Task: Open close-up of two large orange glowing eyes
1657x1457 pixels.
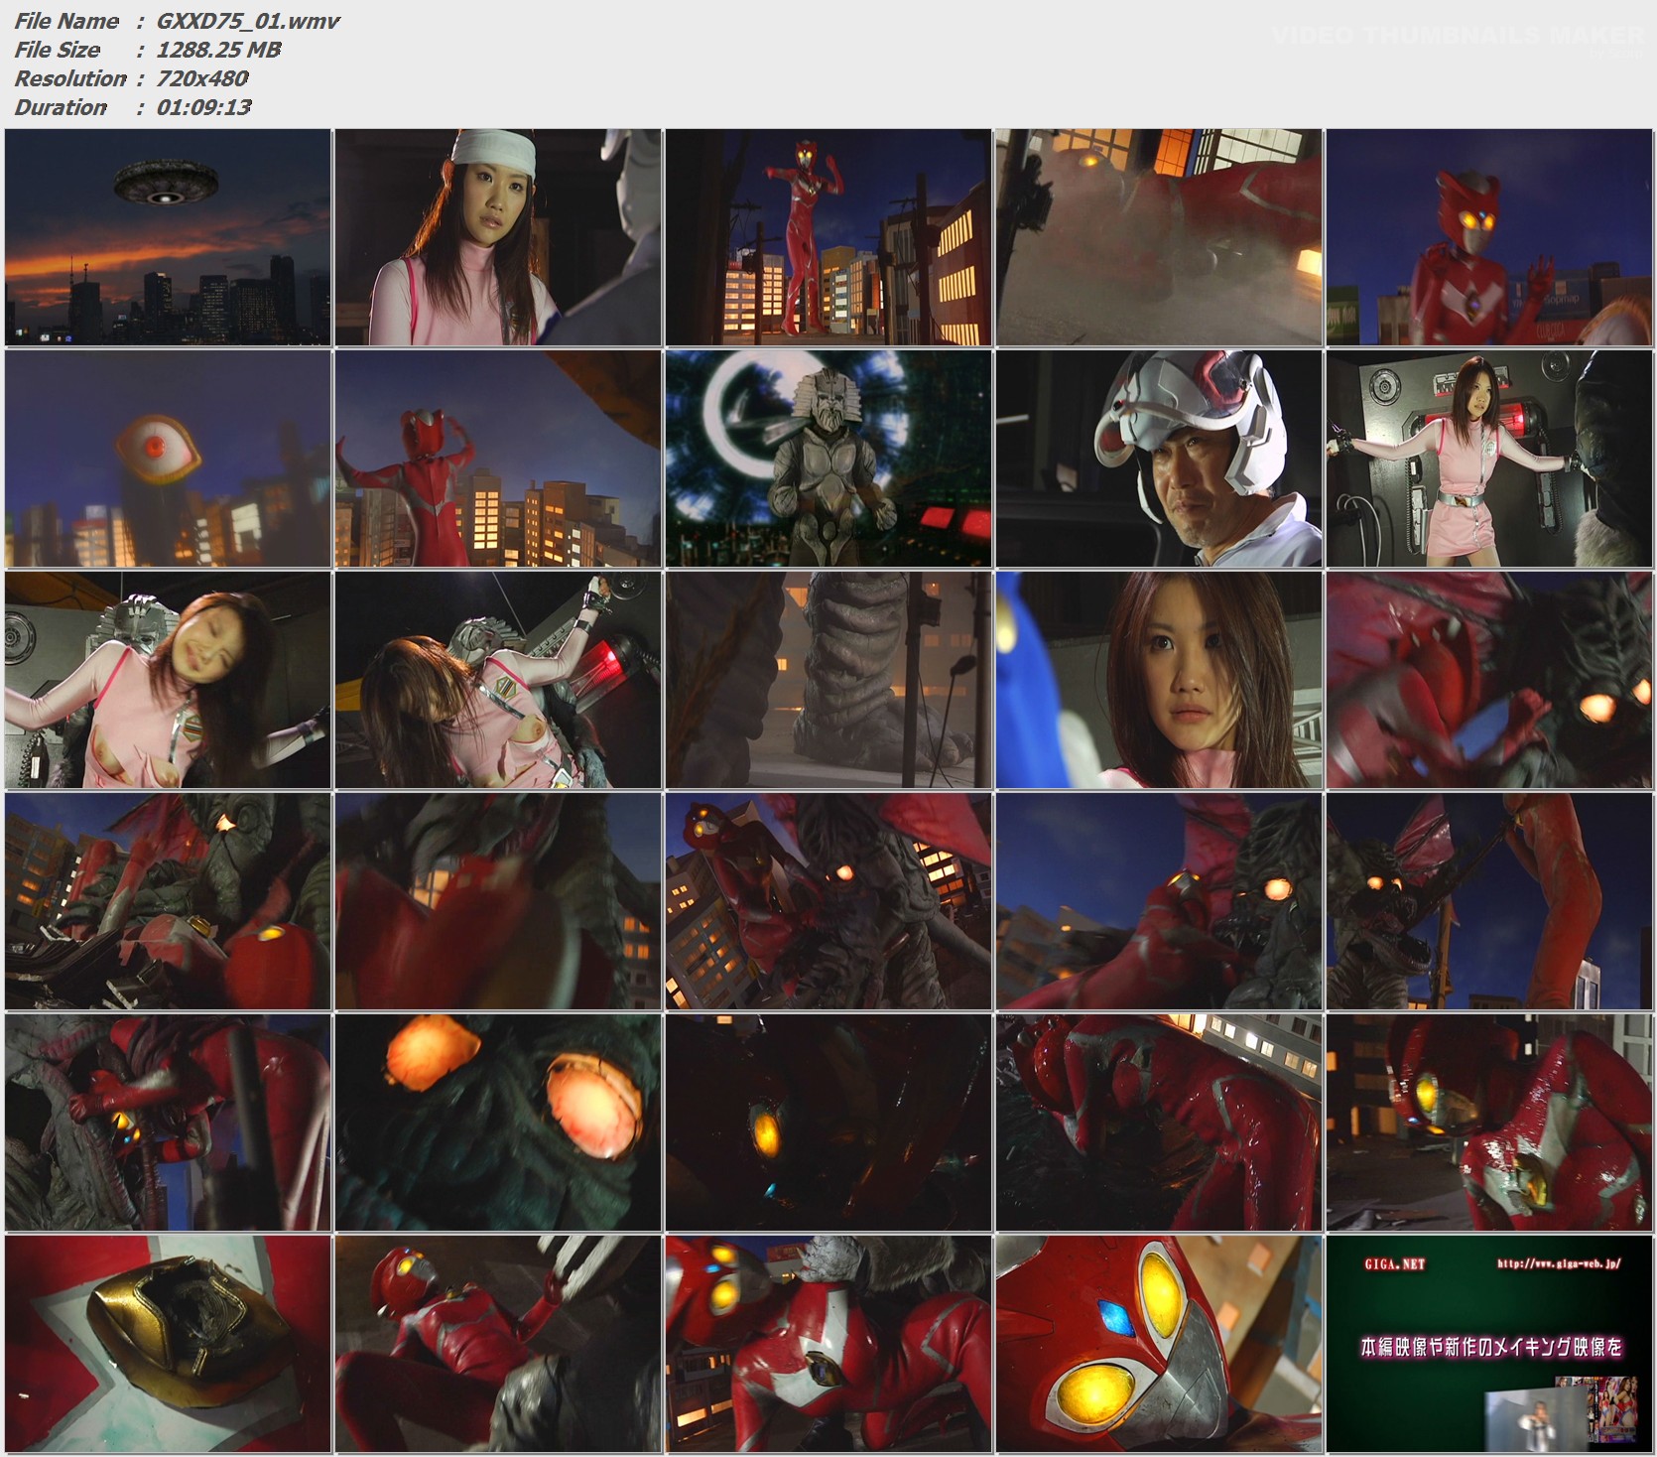Action: (498, 1123)
